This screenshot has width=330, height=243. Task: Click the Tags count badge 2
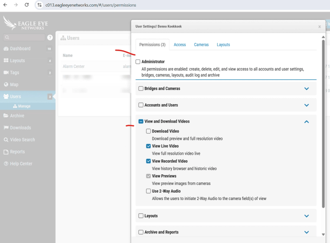[x=50, y=73]
